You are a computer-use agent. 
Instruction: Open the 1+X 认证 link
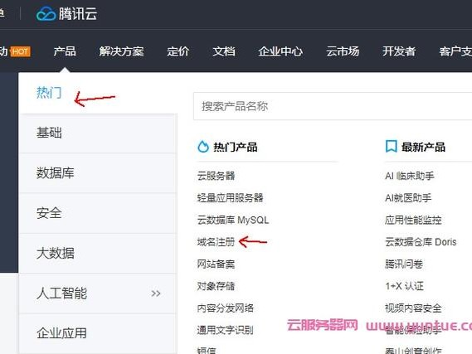(x=405, y=286)
